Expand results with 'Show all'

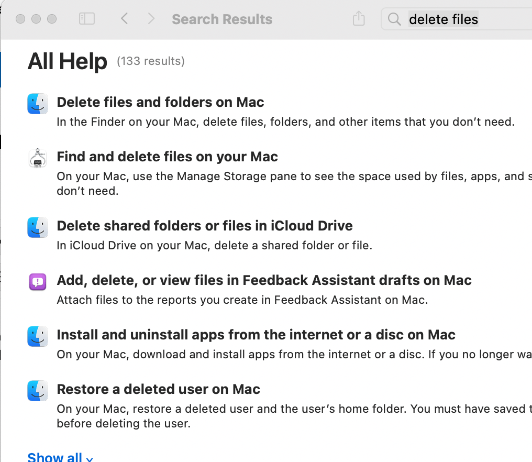coord(60,457)
